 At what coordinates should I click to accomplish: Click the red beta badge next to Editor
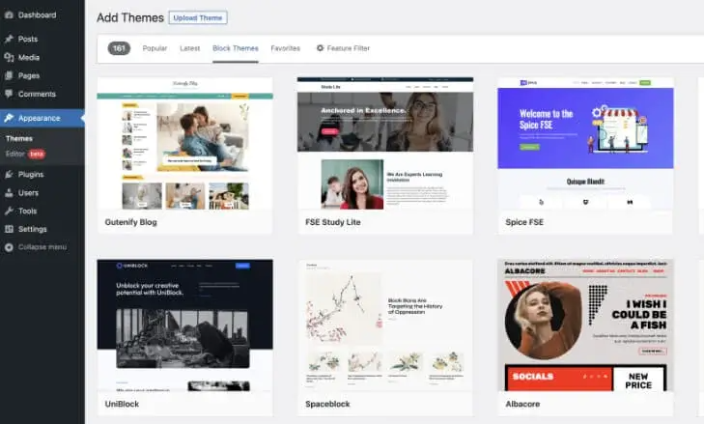pos(37,155)
